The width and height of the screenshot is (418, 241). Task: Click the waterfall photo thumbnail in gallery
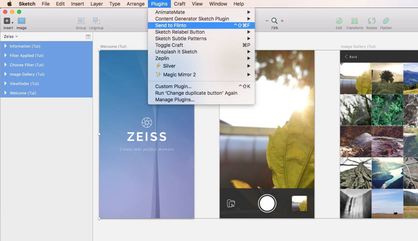355,203
